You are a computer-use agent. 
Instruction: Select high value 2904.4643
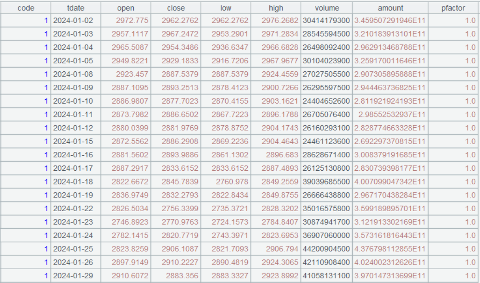(x=276, y=141)
